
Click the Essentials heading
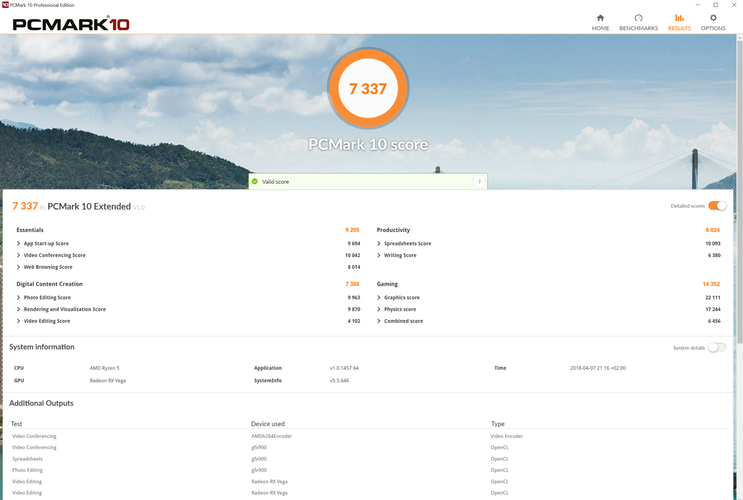(30, 230)
